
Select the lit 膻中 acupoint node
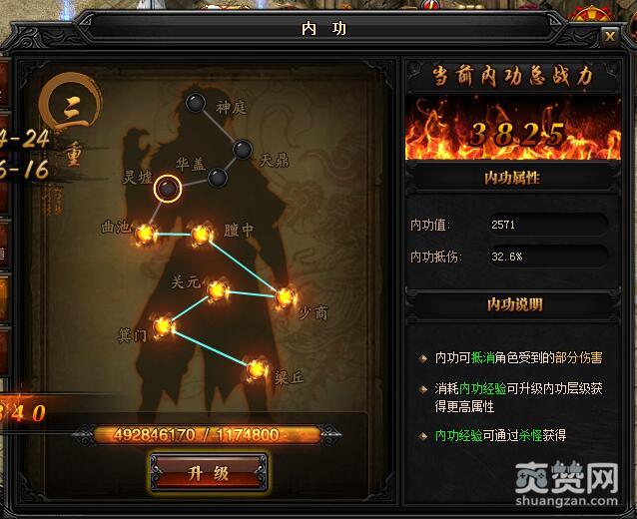(201, 235)
